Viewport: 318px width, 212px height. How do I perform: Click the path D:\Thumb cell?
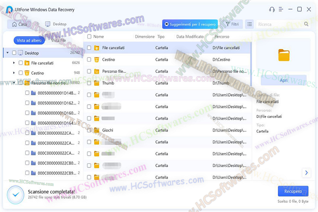(221, 83)
